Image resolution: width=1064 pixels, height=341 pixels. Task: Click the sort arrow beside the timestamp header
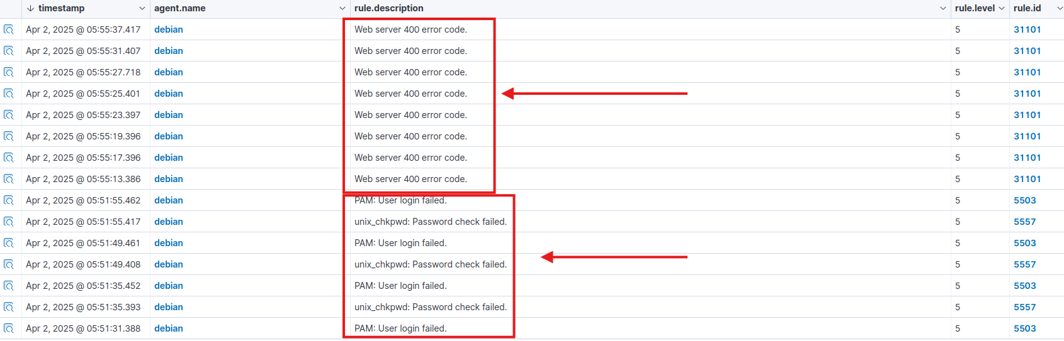click(x=30, y=8)
